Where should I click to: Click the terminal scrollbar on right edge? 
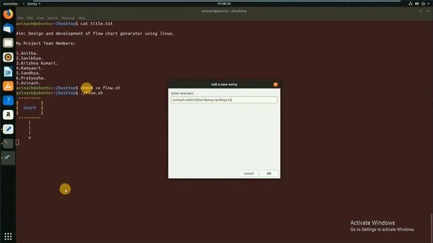pos(432,227)
